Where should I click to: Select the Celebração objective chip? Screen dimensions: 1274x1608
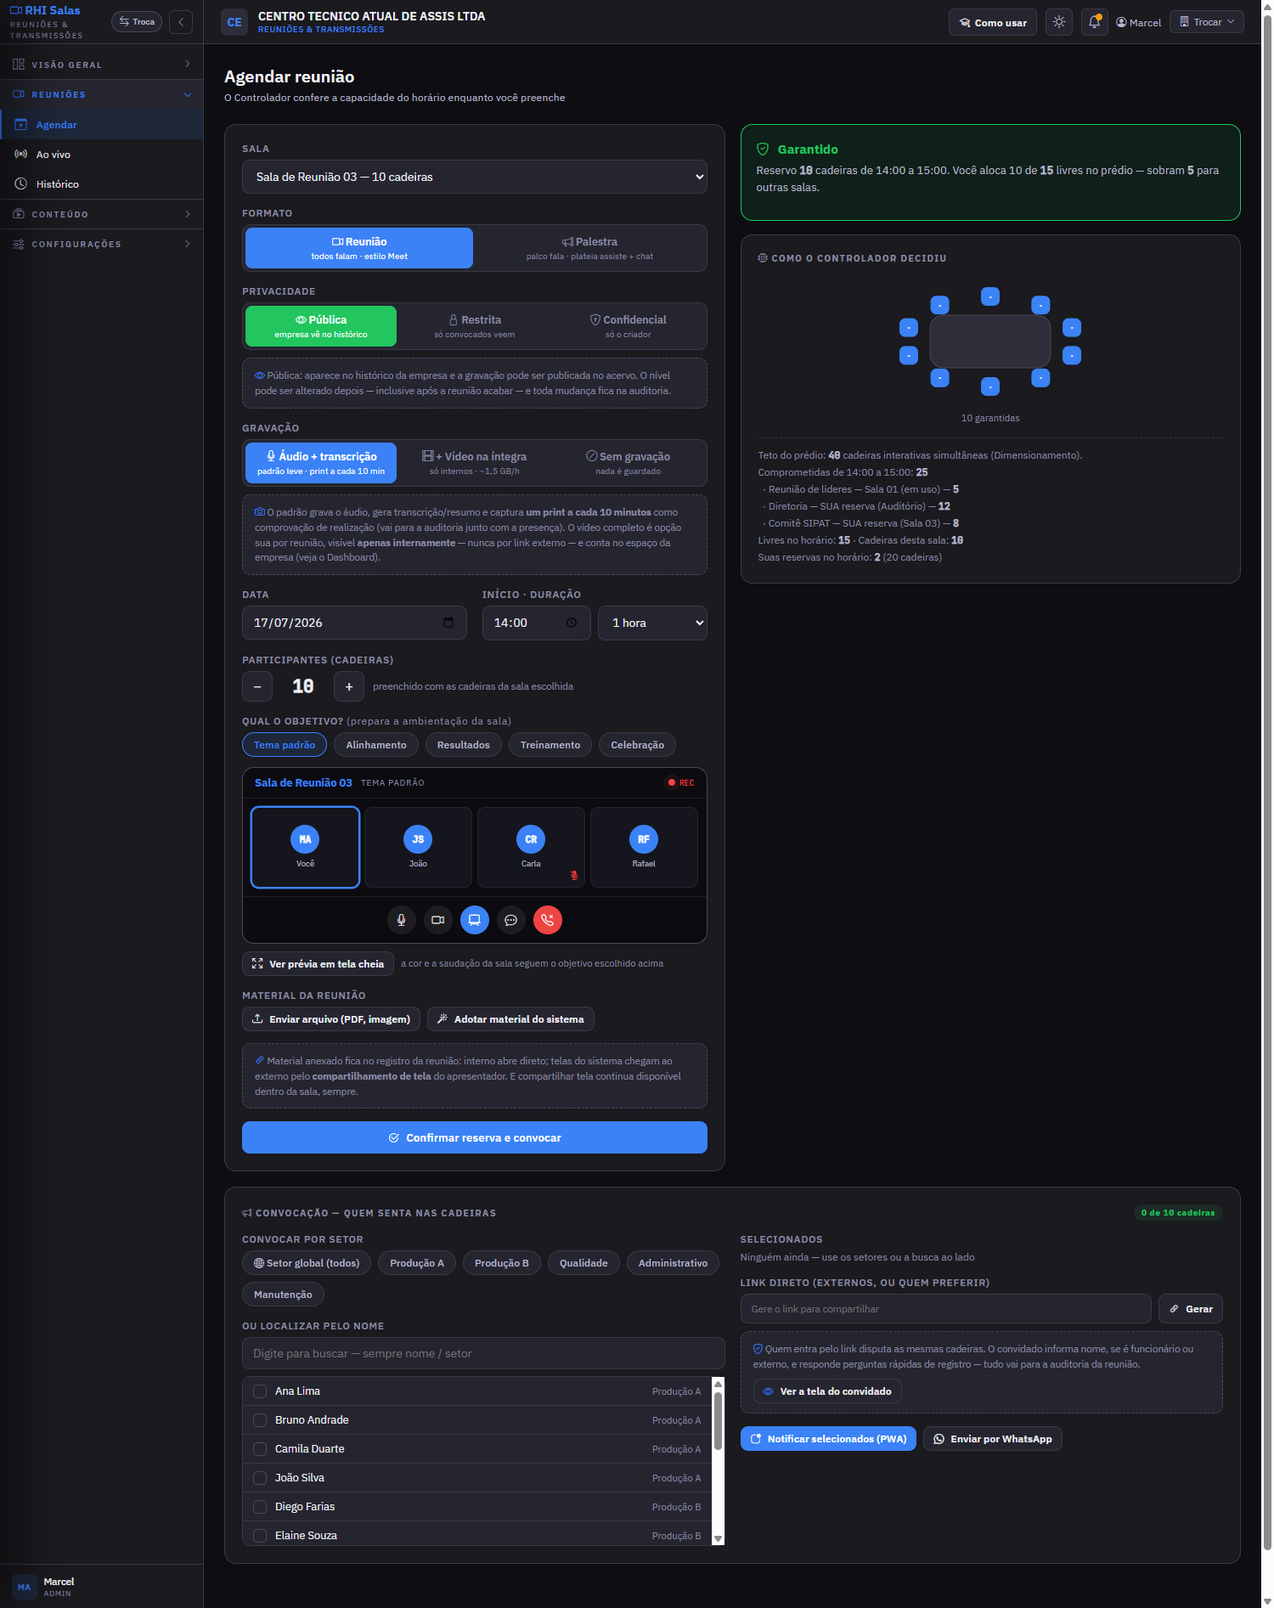[638, 745]
